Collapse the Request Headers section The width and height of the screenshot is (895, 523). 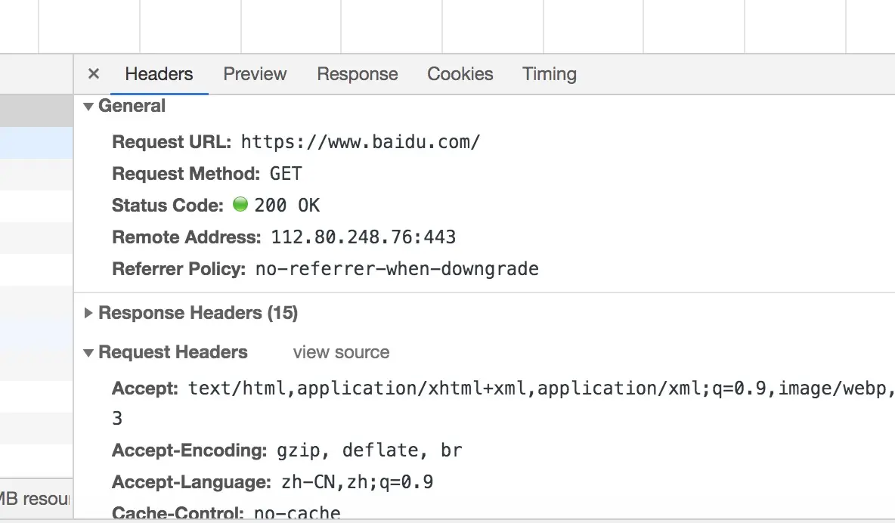click(x=89, y=353)
